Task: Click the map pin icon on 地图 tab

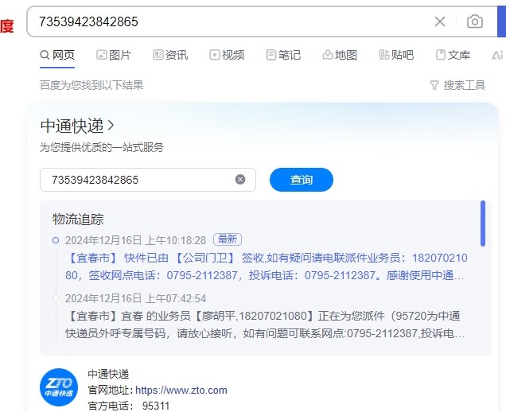Action: coord(327,55)
